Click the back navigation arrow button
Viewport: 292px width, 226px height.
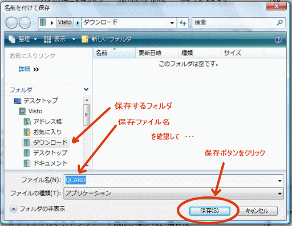click(11, 23)
